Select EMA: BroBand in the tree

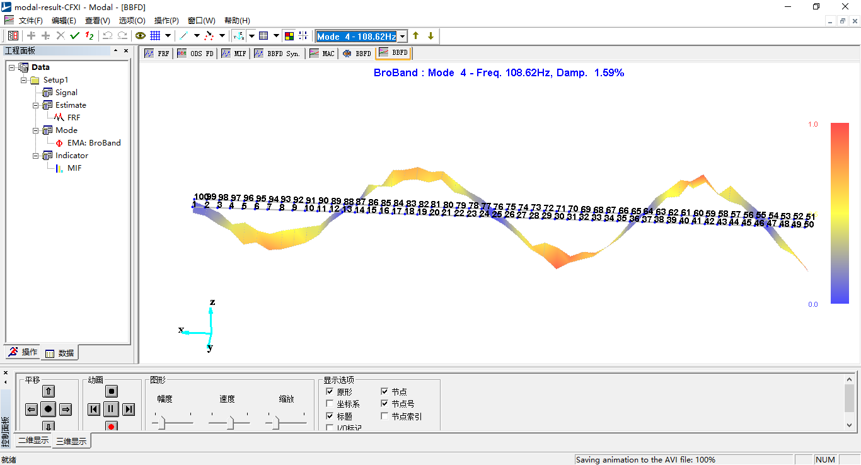point(94,143)
